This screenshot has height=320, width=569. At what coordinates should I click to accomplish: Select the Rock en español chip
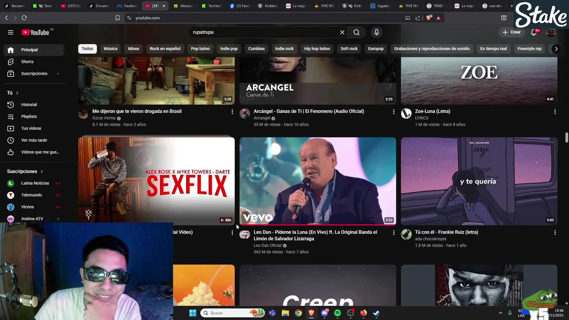click(x=165, y=48)
